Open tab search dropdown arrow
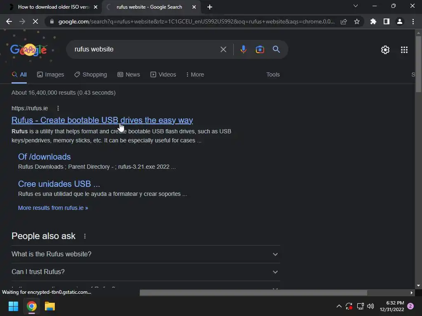 coord(356,6)
